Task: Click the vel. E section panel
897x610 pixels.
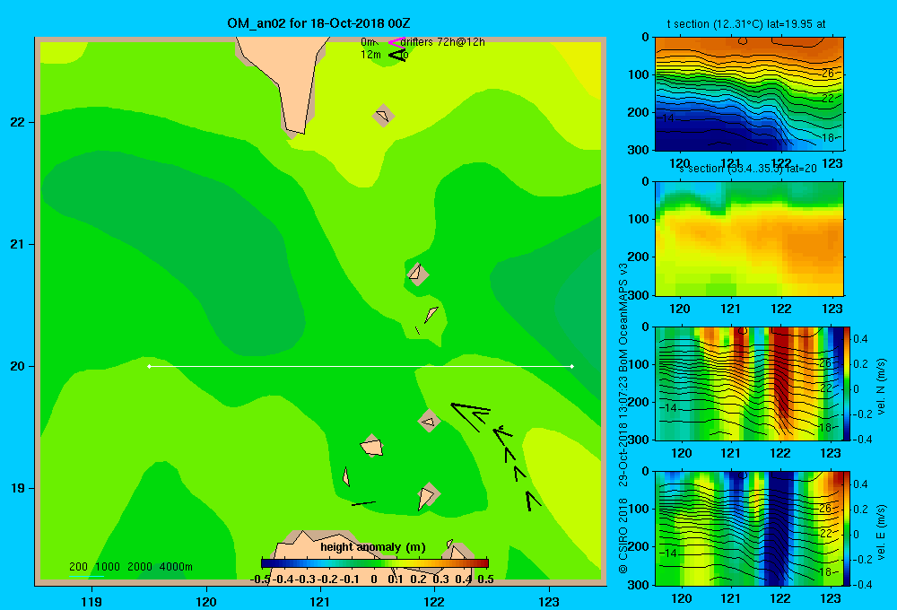Action: pos(749,528)
